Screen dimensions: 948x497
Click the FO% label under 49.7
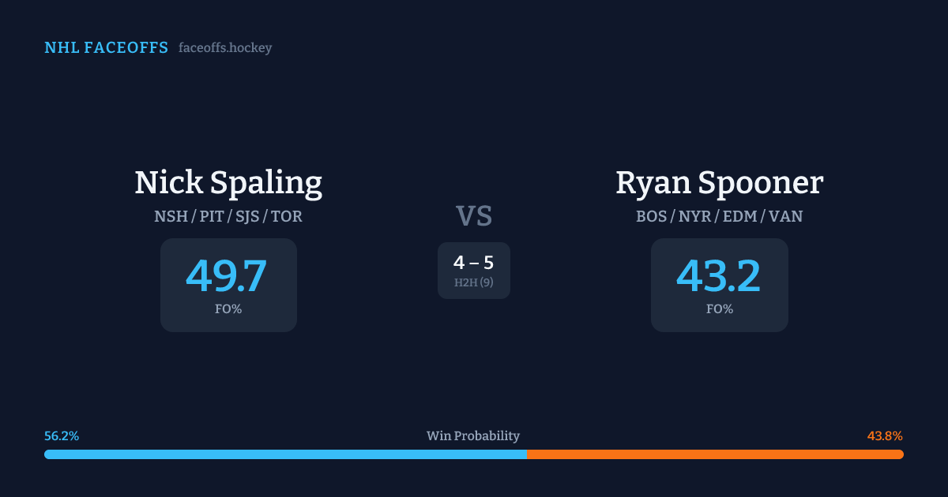click(228, 309)
